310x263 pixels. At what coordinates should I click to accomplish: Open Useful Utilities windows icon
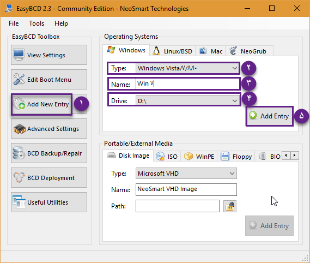pyautogui.click(x=19, y=202)
